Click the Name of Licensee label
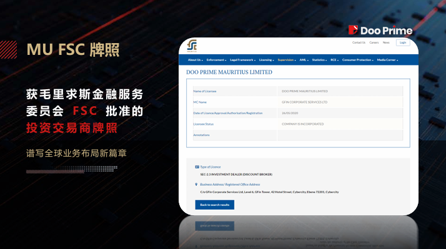Image resolution: width=446 pixels, height=249 pixels. click(205, 91)
